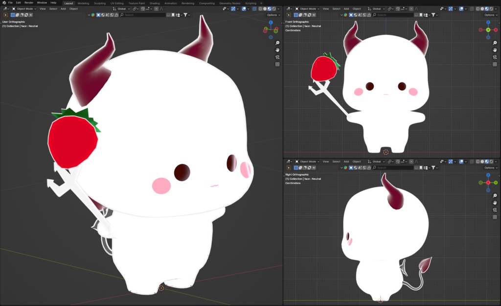
Task: Click the camera view icon on the right sidebar
Action: coord(277,57)
